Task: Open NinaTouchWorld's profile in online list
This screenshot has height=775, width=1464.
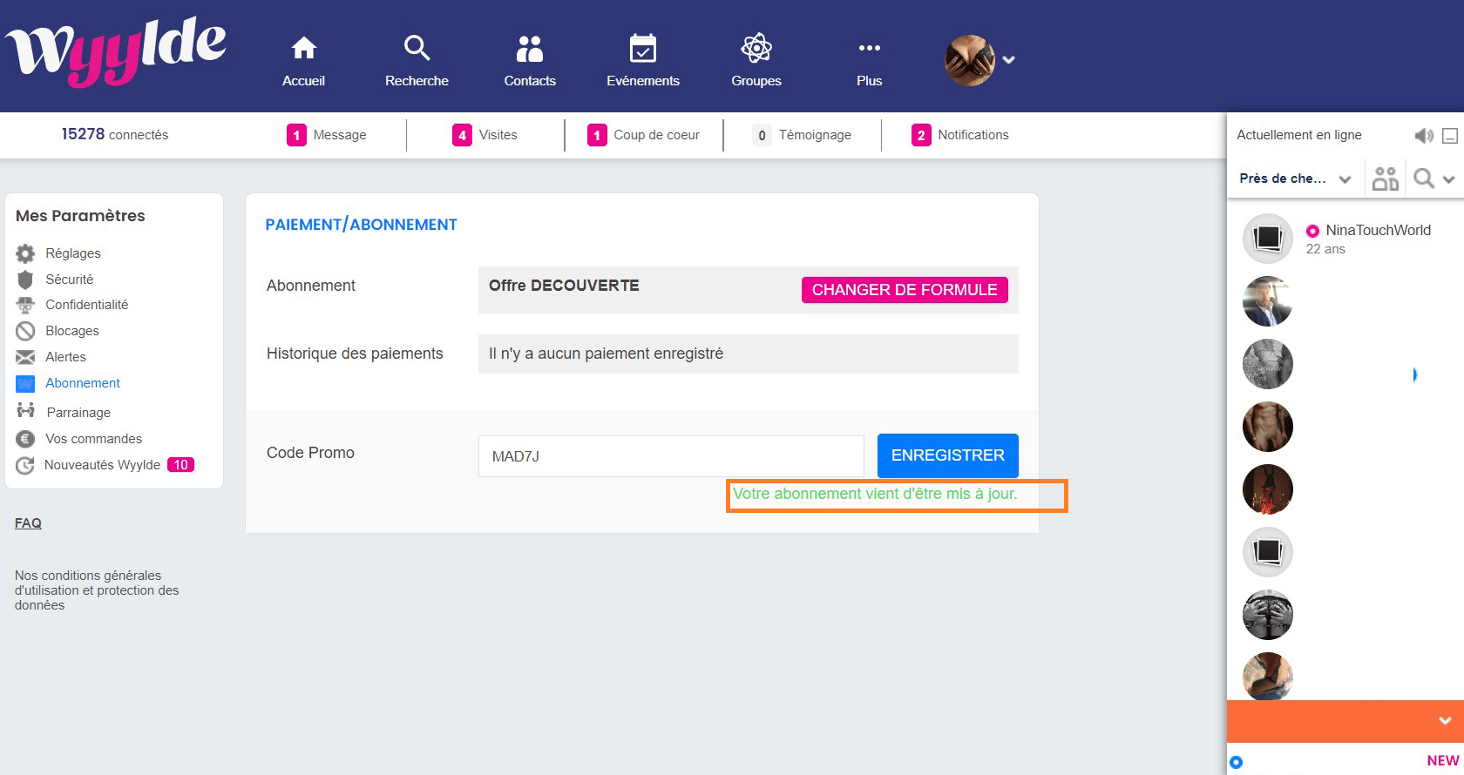Action: [x=1378, y=230]
